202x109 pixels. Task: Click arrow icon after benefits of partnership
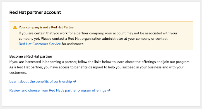(x=75, y=81)
